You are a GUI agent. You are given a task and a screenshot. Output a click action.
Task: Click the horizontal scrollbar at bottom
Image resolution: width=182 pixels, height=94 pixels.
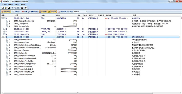78,93
